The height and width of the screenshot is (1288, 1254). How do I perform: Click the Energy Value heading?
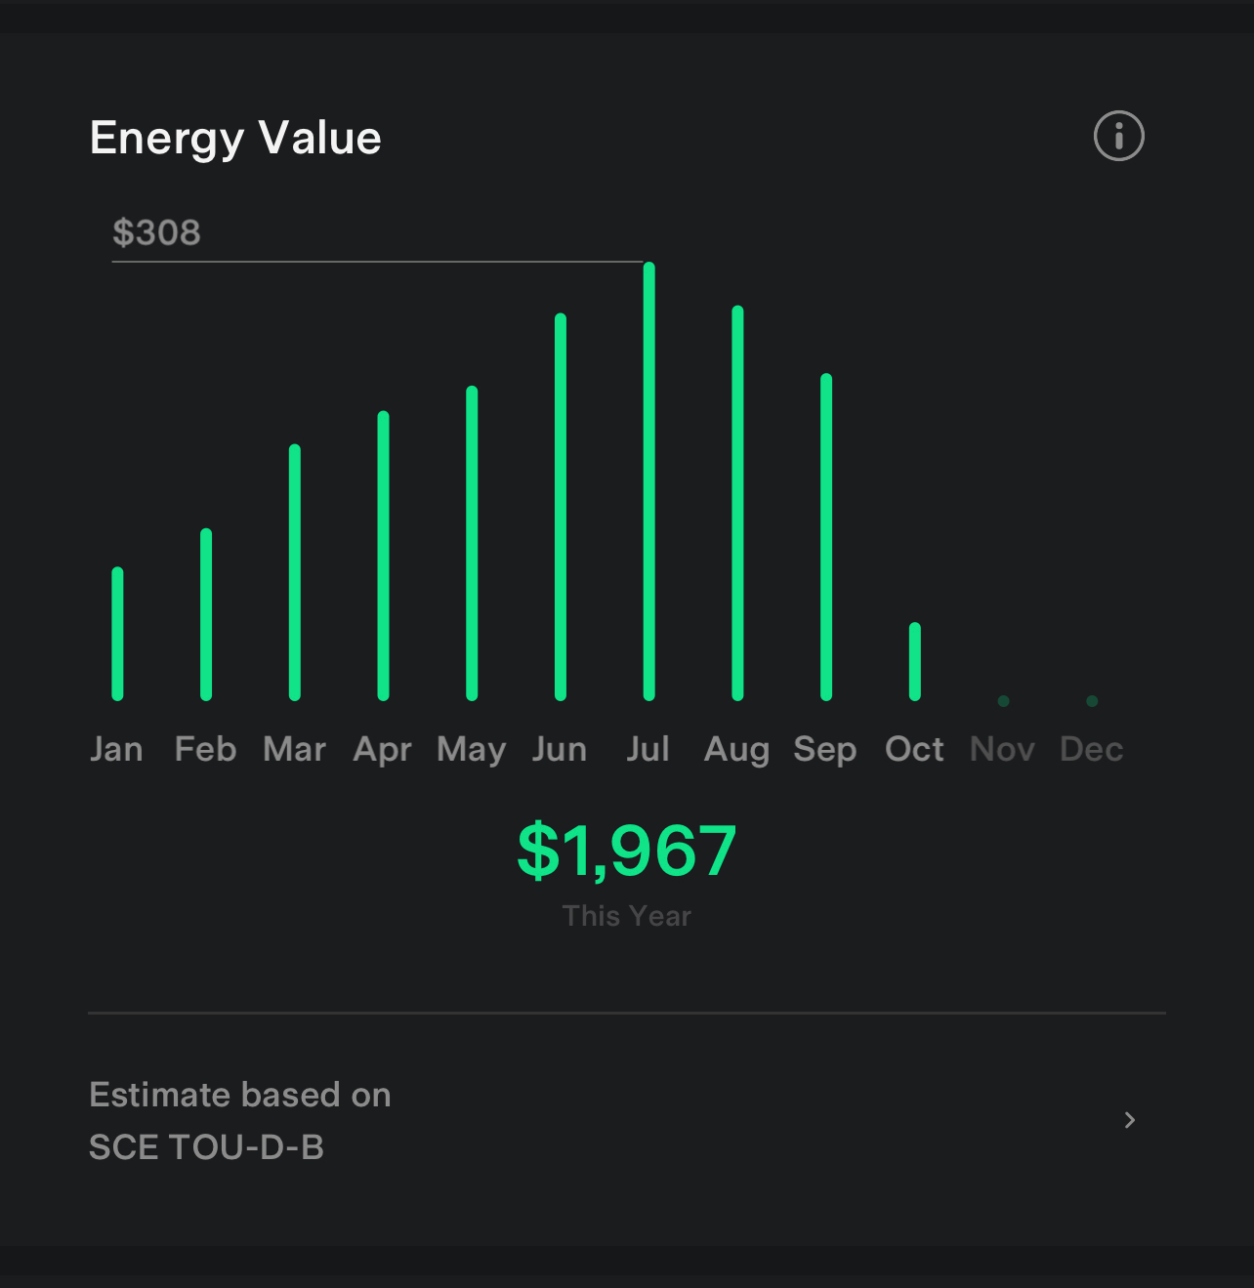(235, 138)
